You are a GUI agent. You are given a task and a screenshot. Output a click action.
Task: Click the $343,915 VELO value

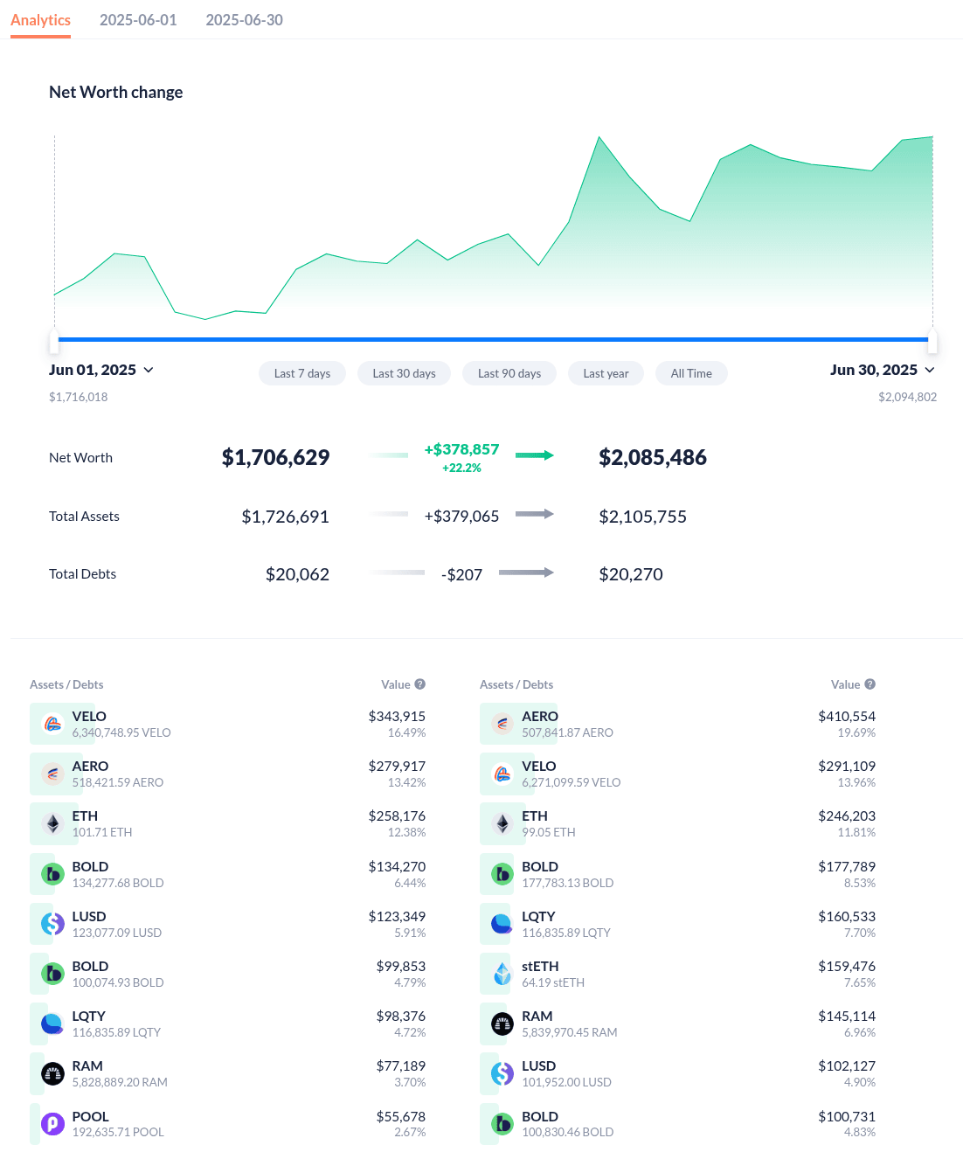(x=397, y=716)
